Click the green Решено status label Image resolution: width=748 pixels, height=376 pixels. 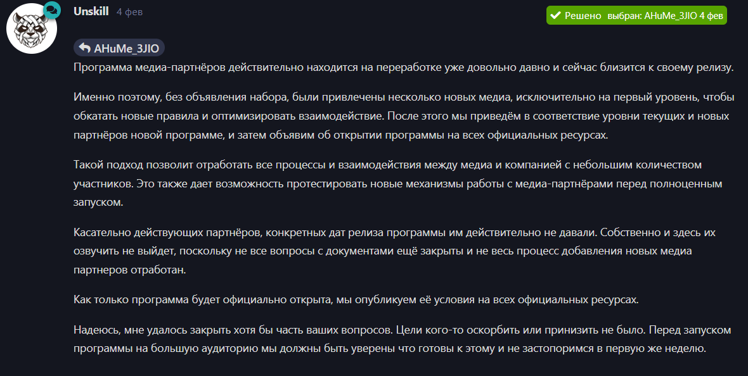[x=583, y=16]
